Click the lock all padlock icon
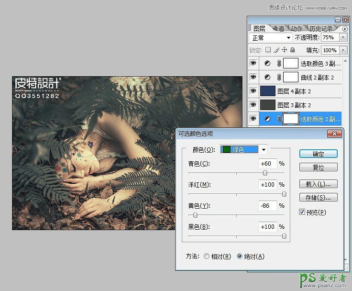Image resolution: width=352 pixels, height=291 pixels. point(292,50)
